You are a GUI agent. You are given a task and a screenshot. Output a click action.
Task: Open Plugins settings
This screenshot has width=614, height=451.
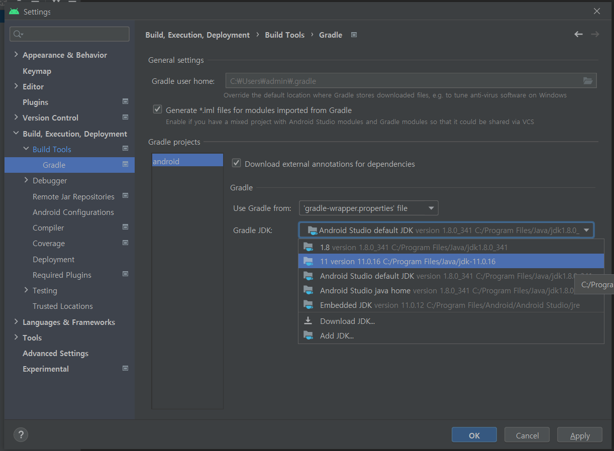(35, 102)
